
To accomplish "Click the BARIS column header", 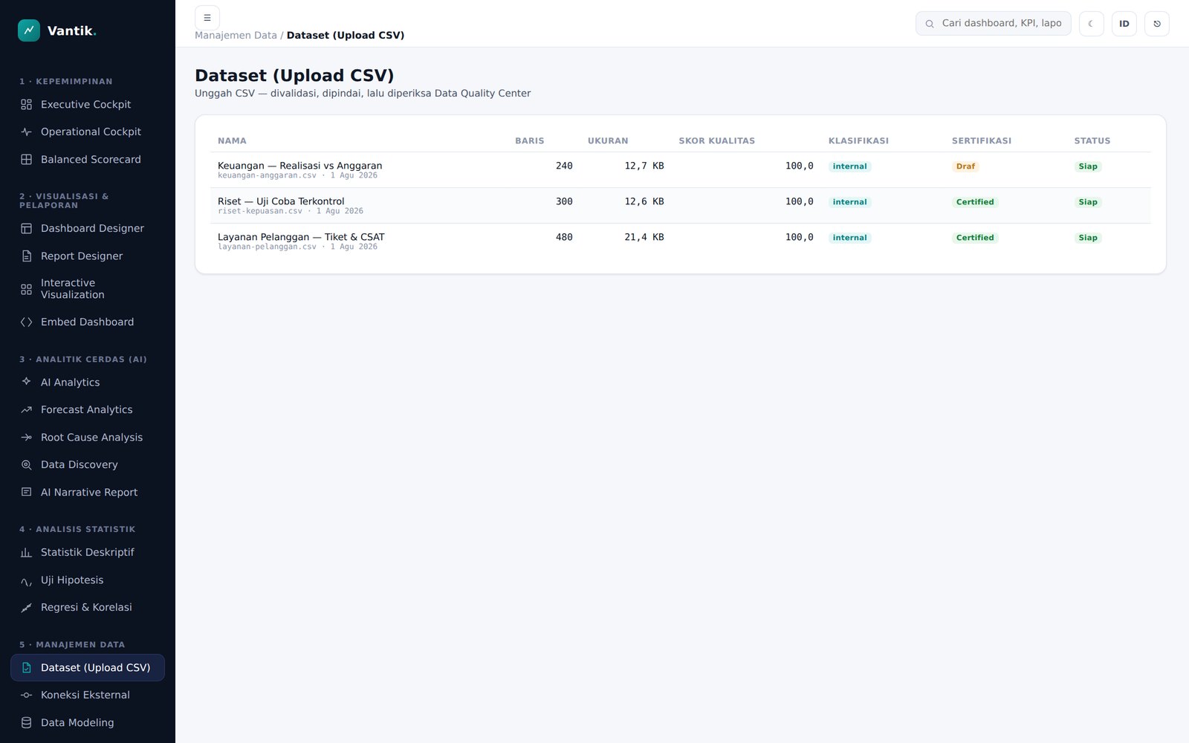I will [x=530, y=141].
